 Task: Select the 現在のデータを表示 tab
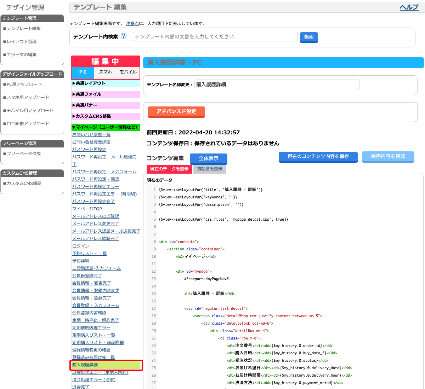pyautogui.click(x=169, y=169)
